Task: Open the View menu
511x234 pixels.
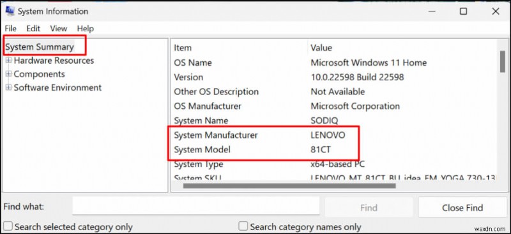Action: click(58, 29)
